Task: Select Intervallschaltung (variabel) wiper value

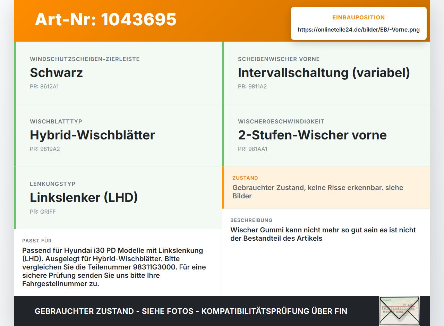Action: coord(324,72)
